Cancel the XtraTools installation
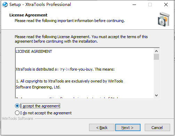Viewport: 175px width, 136px height. pyautogui.click(x=157, y=128)
